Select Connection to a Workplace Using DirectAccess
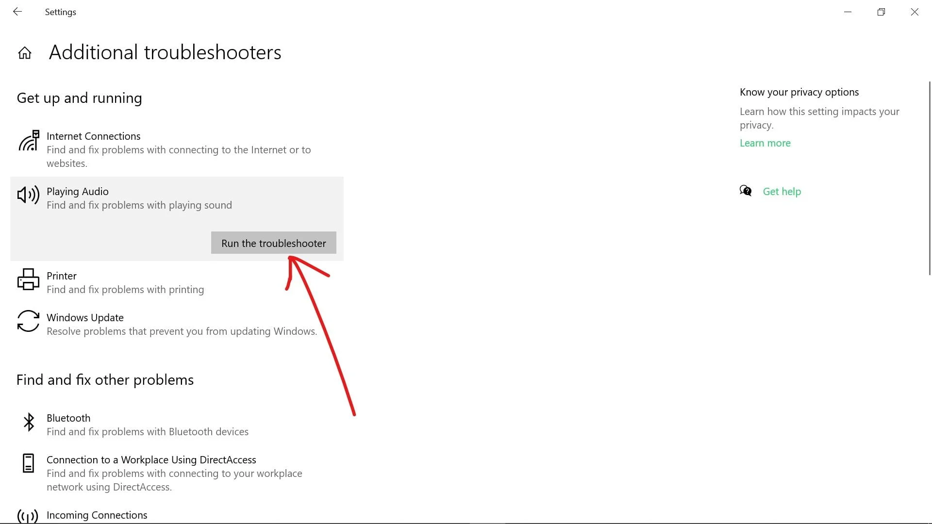Viewport: 932px width, 524px height. point(151,460)
